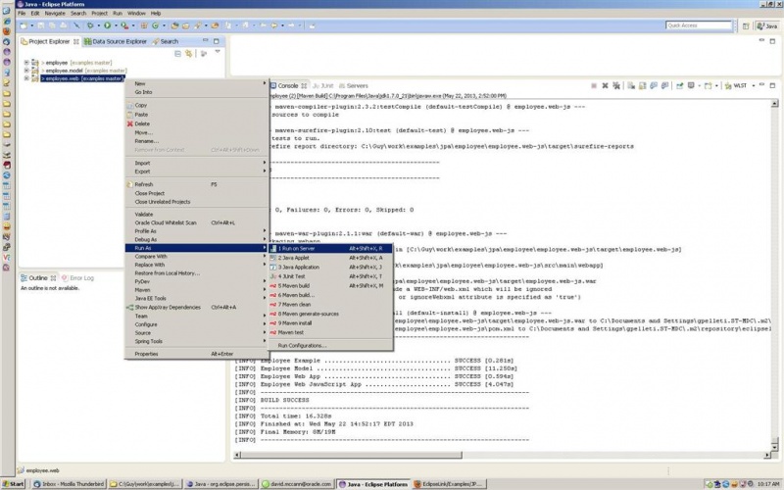Choose Maven generate-sources in submenu
This screenshot has width=784, height=490.
pyautogui.click(x=330, y=314)
